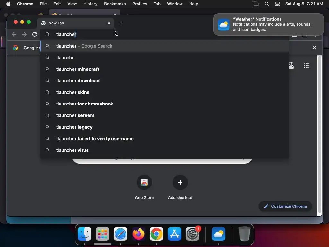Open the Help menu

coord(193,4)
